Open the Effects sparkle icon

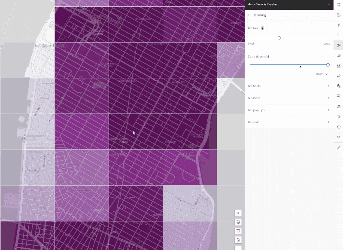pos(339,35)
